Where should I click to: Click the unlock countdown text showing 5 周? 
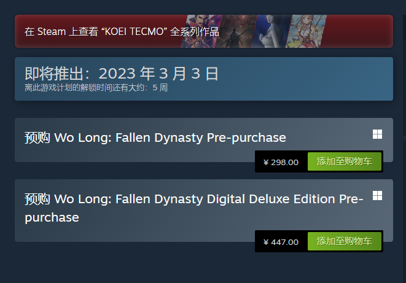96,88
